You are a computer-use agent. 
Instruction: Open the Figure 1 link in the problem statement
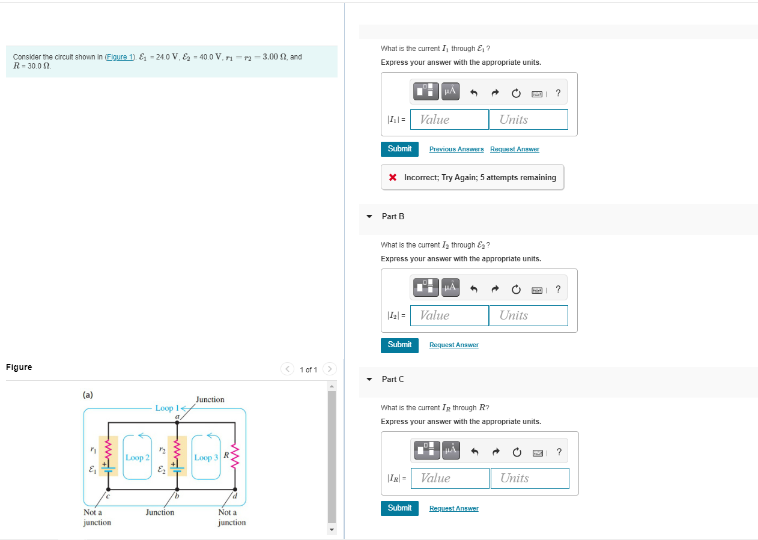coord(120,56)
